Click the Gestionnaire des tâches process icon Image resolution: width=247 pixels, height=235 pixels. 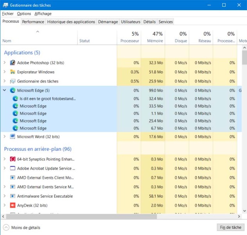(13, 81)
